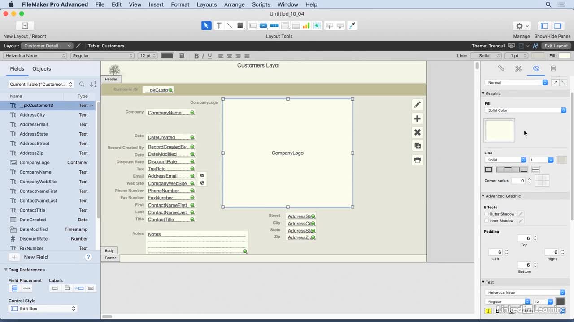The image size is (574, 322).
Task: Open the Styles inspector tab
Action: pyautogui.click(x=518, y=68)
